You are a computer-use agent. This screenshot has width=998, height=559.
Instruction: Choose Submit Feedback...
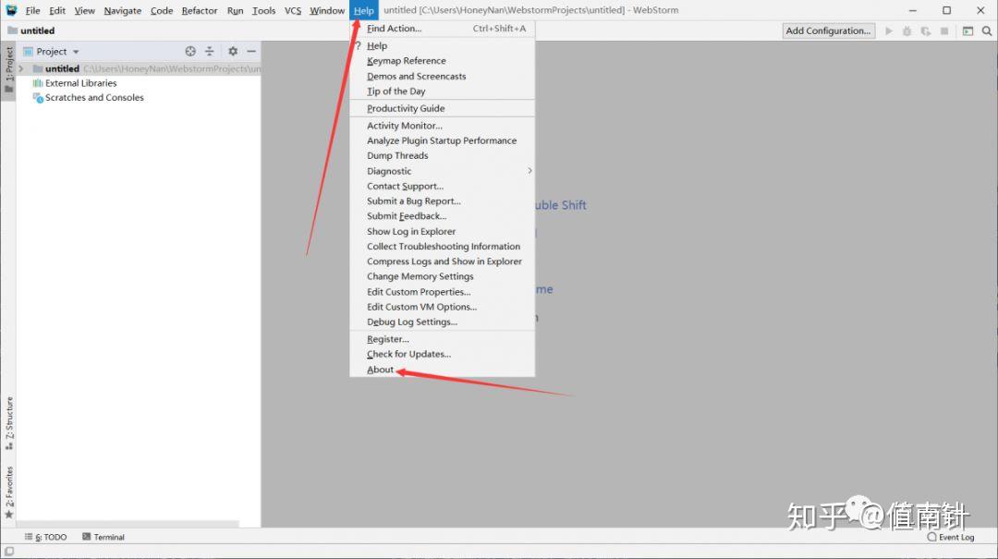443,216
